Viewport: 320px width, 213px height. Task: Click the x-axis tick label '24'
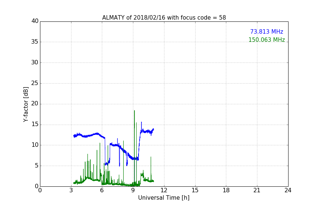tap(288, 190)
